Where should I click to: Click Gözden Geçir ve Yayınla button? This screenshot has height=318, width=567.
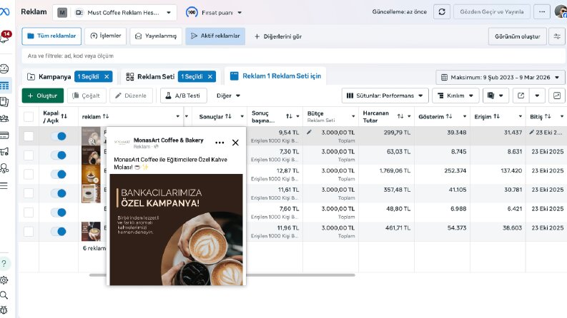click(492, 12)
